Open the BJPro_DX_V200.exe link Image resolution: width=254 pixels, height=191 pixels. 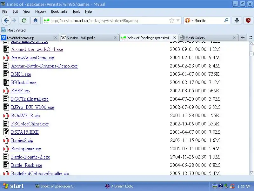33,107
